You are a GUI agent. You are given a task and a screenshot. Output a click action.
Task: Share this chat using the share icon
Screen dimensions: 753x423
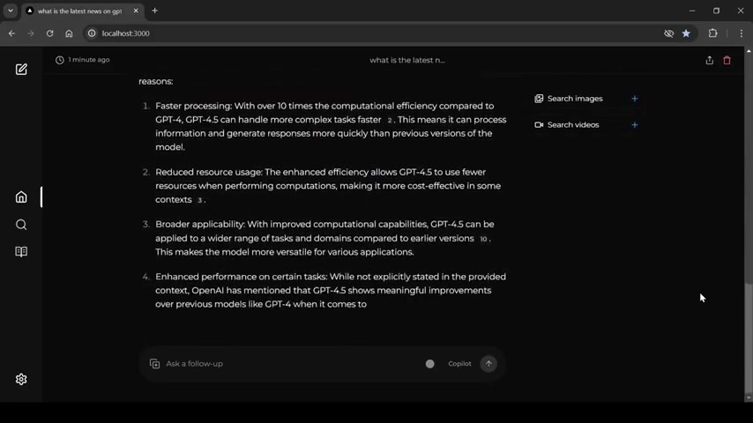point(709,60)
